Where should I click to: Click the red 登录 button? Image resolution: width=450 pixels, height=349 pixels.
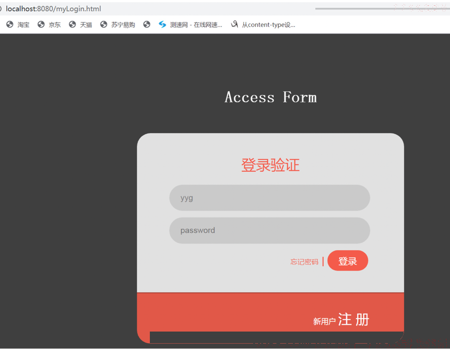pos(348,260)
